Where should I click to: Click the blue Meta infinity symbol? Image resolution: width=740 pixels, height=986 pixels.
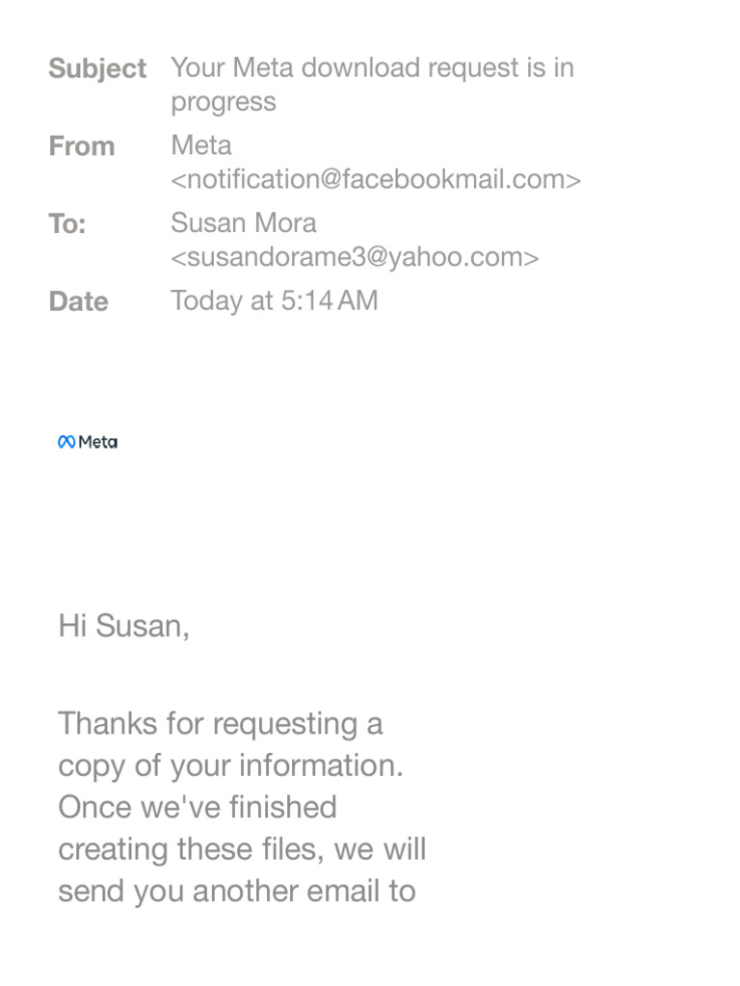(66, 442)
